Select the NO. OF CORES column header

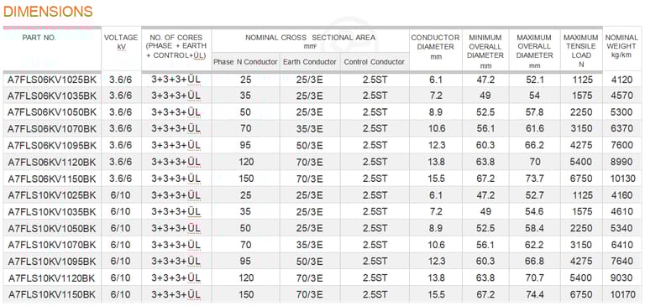[x=176, y=46]
